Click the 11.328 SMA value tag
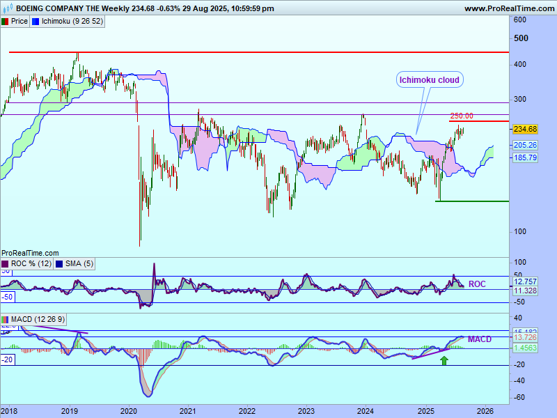Screen dimensions: 557x418 point(526,291)
